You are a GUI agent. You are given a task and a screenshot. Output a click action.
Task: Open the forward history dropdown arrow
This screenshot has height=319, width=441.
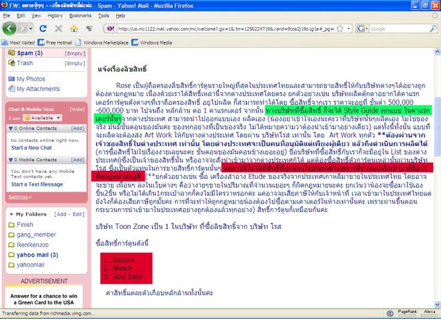(x=31, y=29)
